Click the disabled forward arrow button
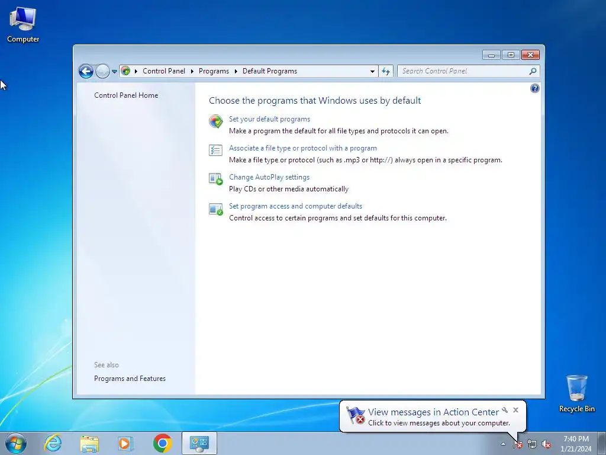 pos(102,71)
